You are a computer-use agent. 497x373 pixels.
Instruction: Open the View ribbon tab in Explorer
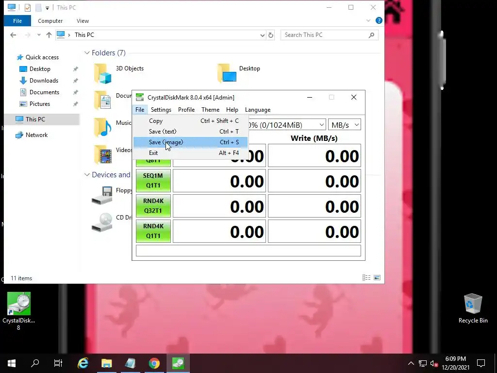pos(83,21)
